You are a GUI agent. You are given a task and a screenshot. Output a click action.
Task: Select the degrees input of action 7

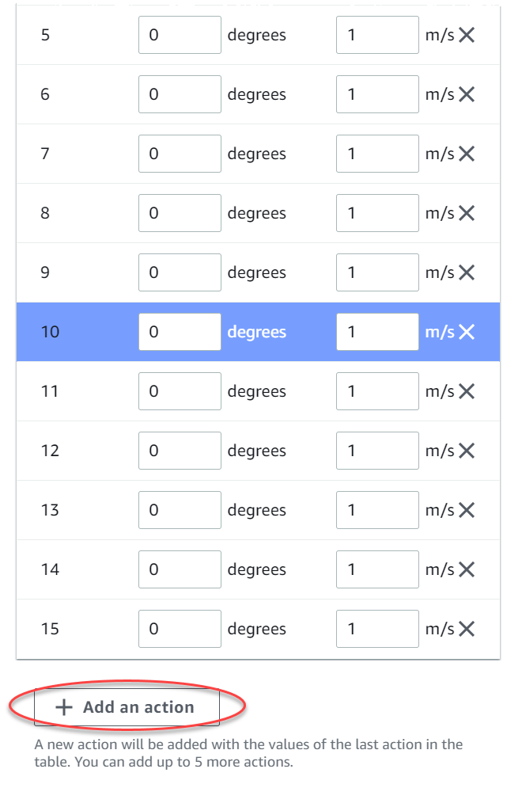180,153
